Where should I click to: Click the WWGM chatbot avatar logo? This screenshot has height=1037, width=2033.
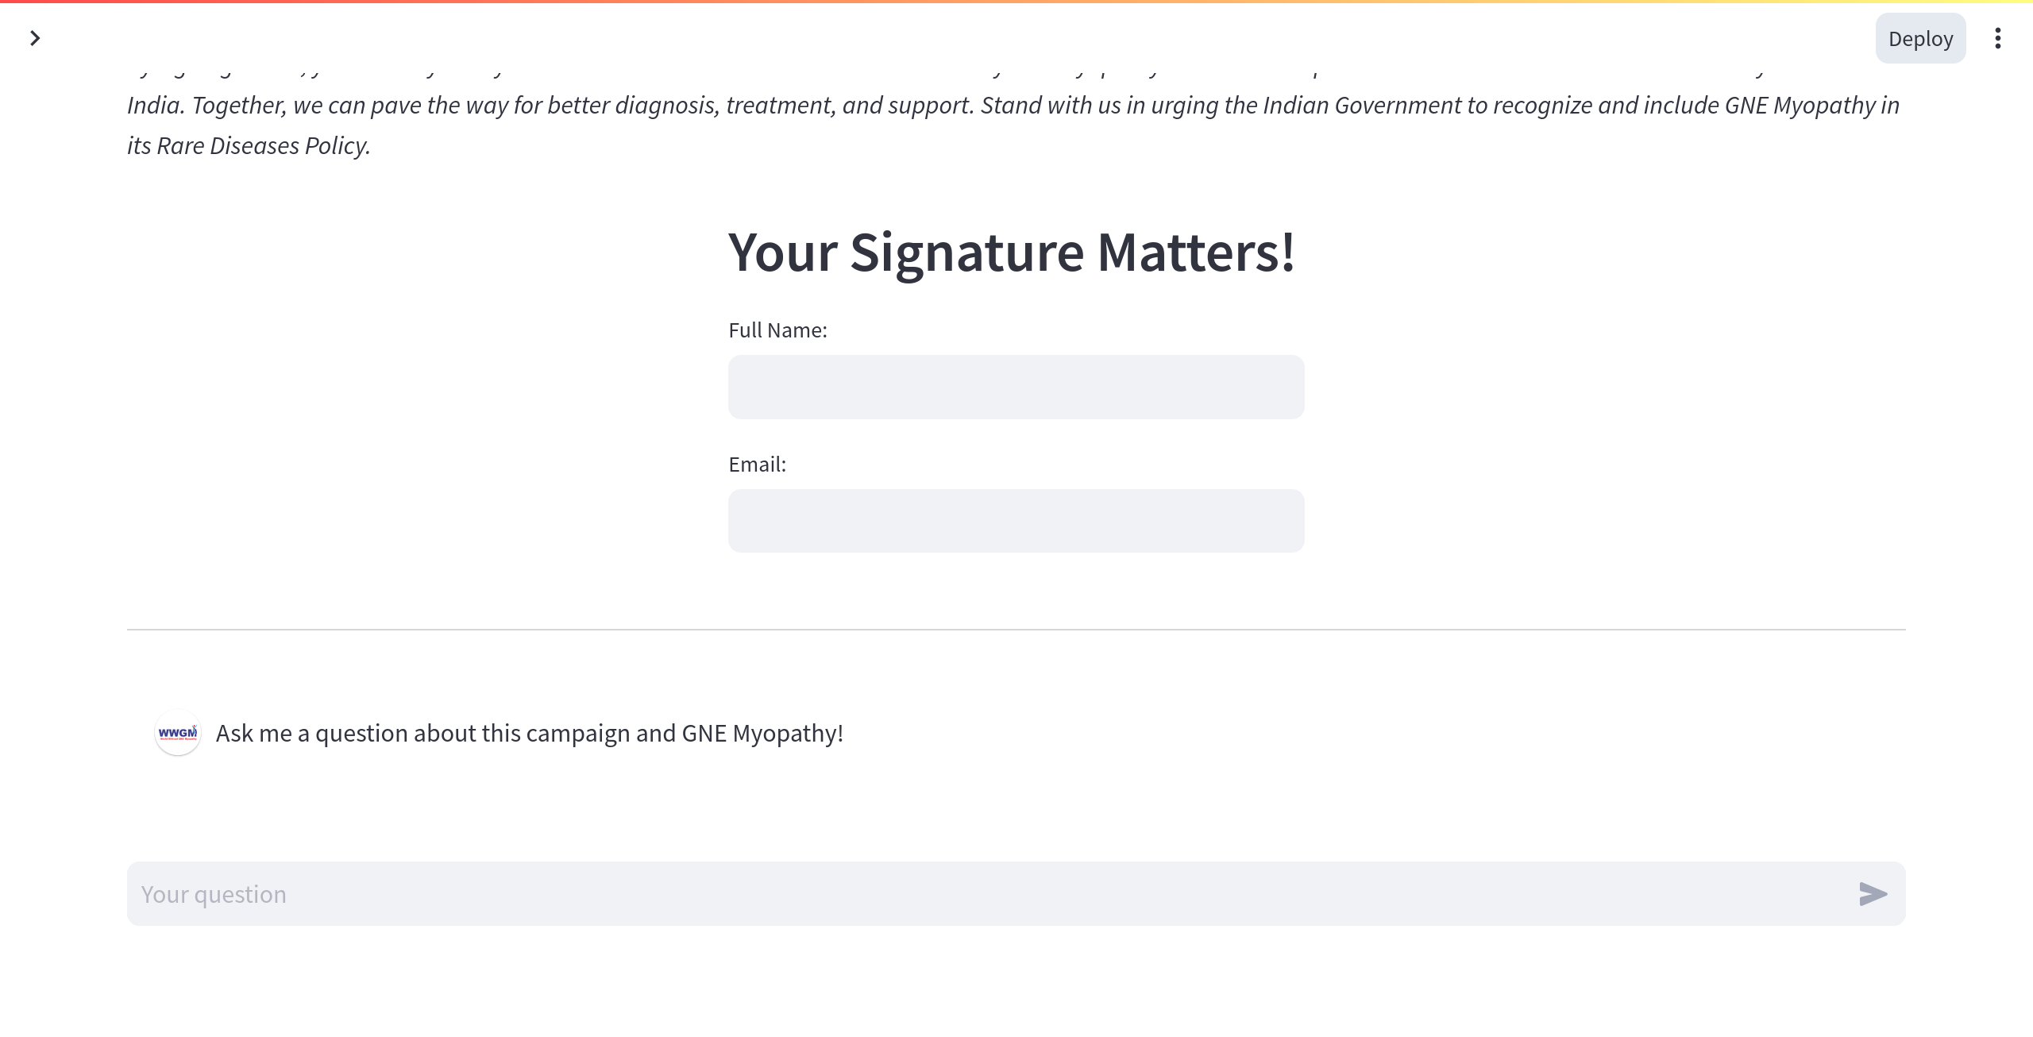click(x=177, y=733)
